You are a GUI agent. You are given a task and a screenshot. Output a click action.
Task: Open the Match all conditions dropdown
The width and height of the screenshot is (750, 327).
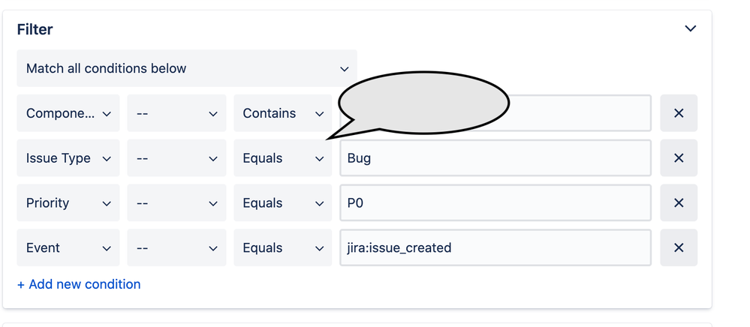187,68
